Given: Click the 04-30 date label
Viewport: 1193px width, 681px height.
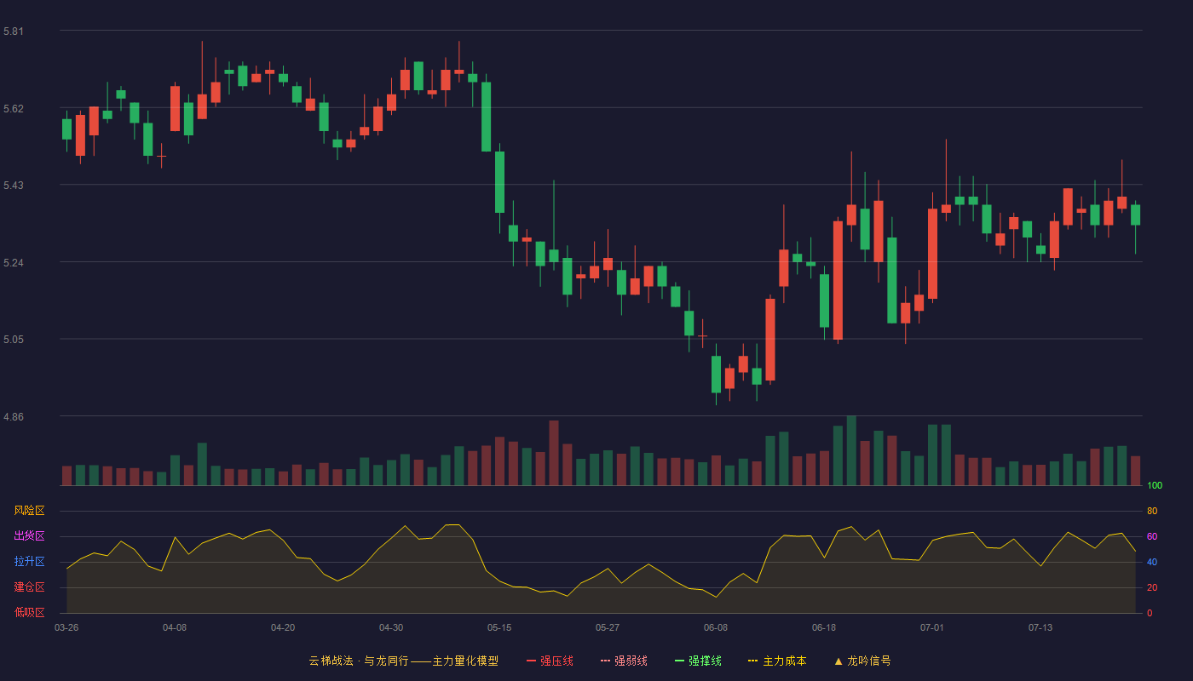Looking at the screenshot, I should coord(391,627).
